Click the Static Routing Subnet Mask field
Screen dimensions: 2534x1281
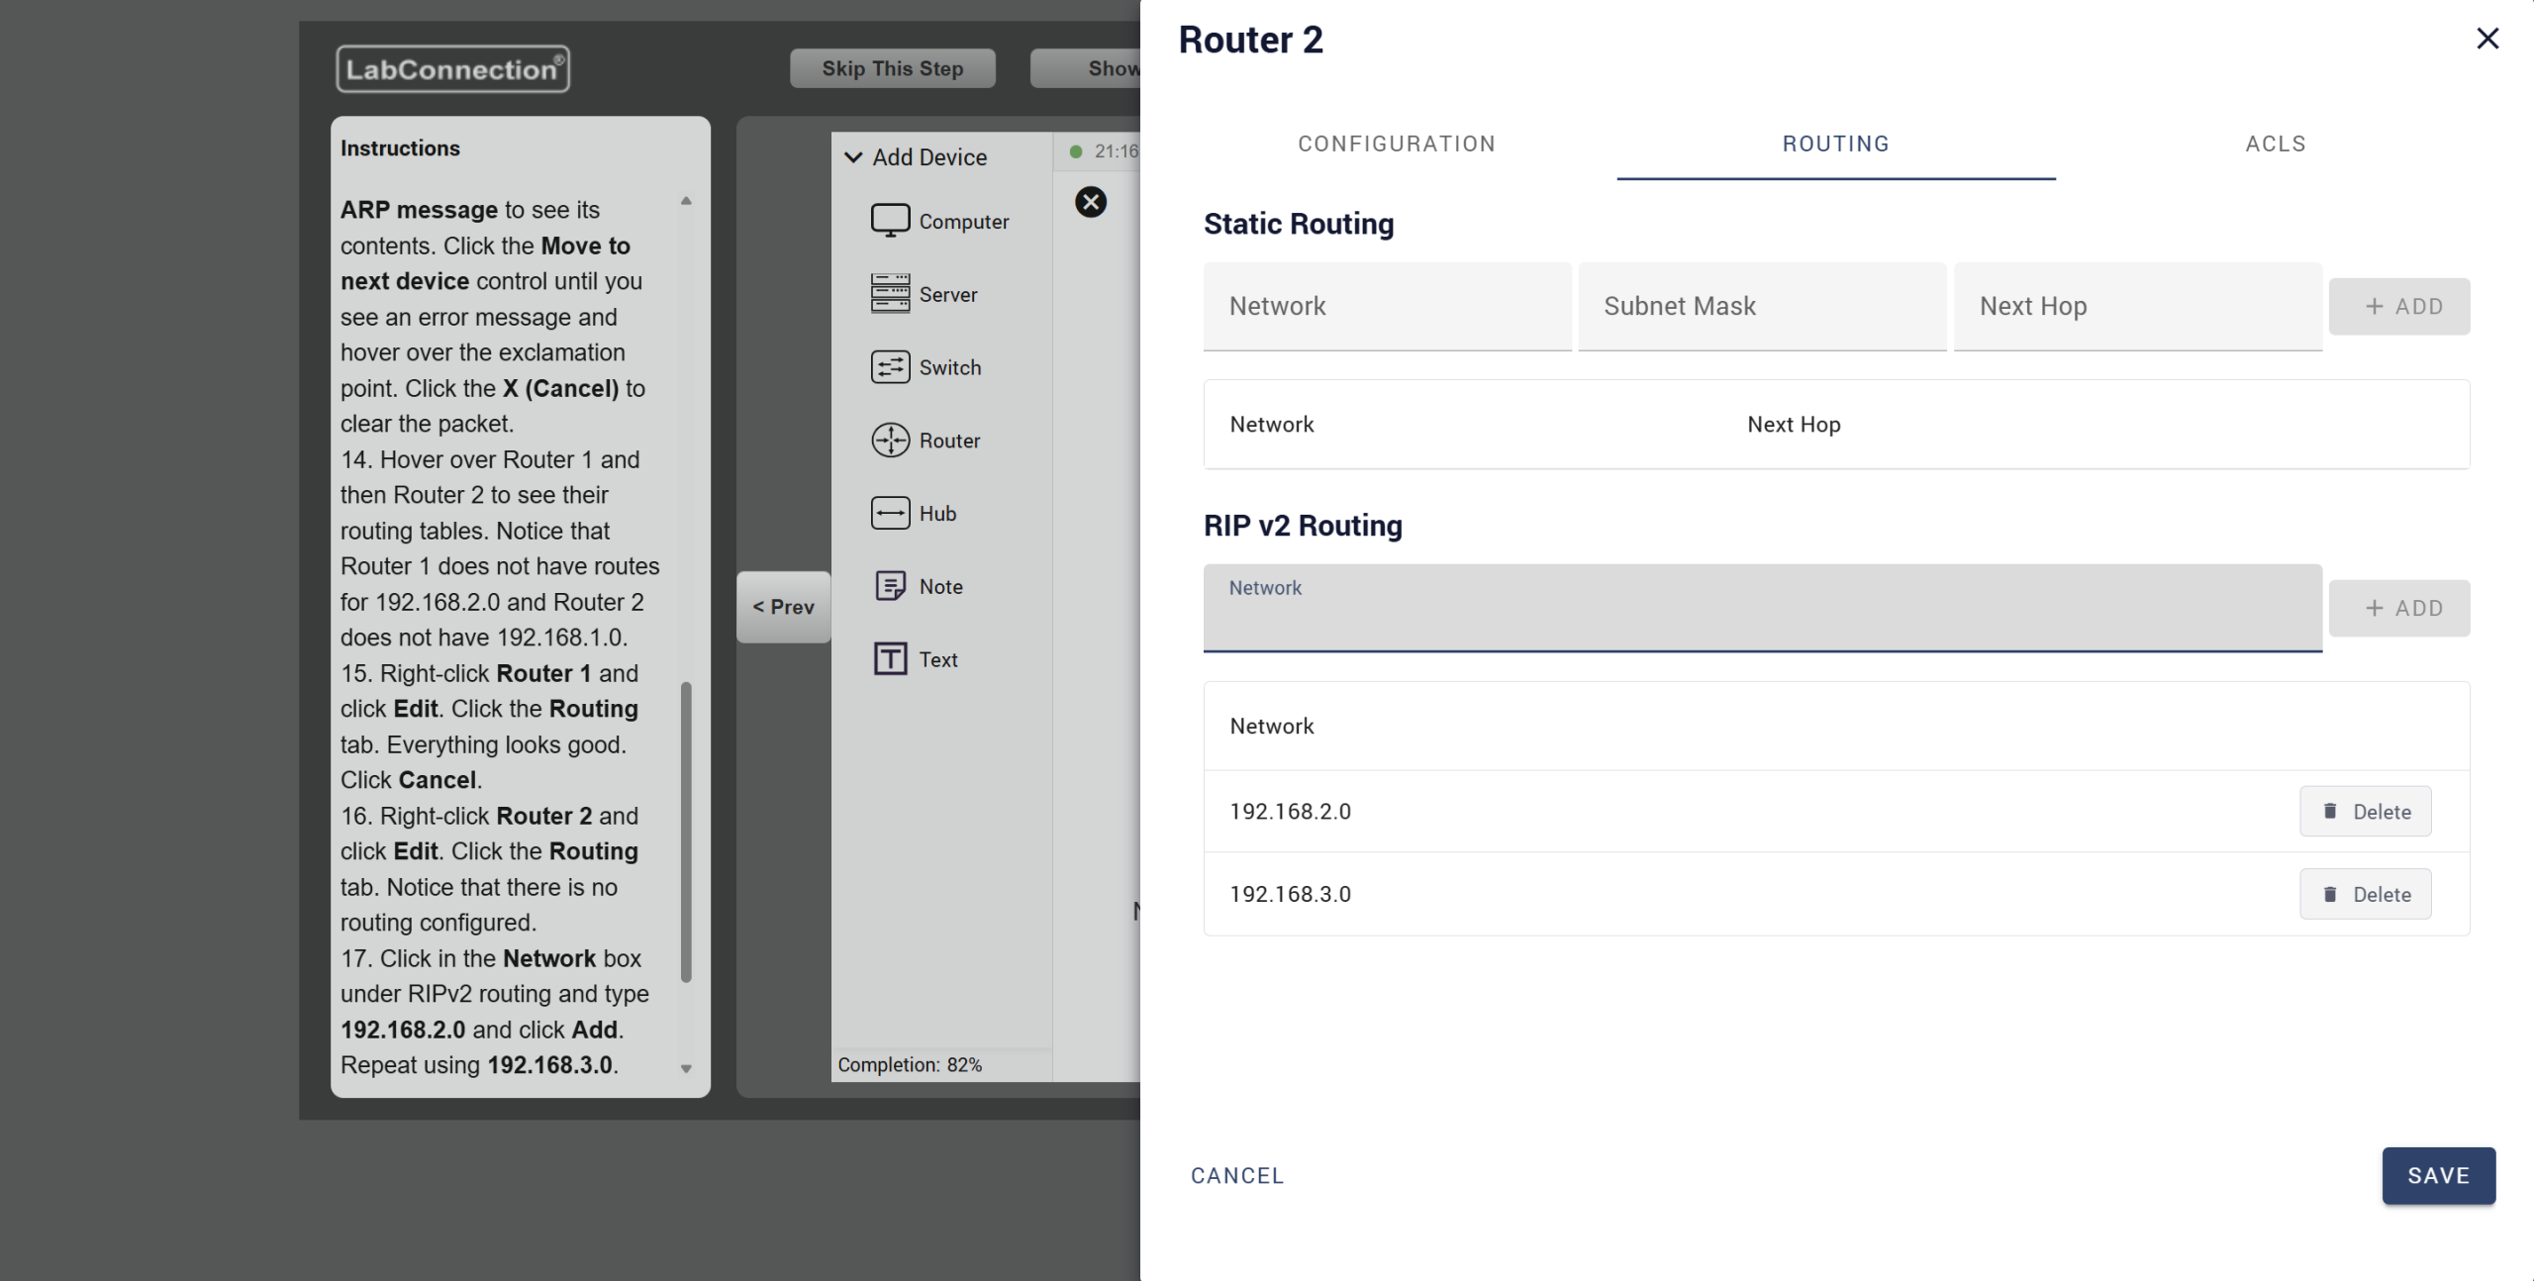(x=1762, y=307)
